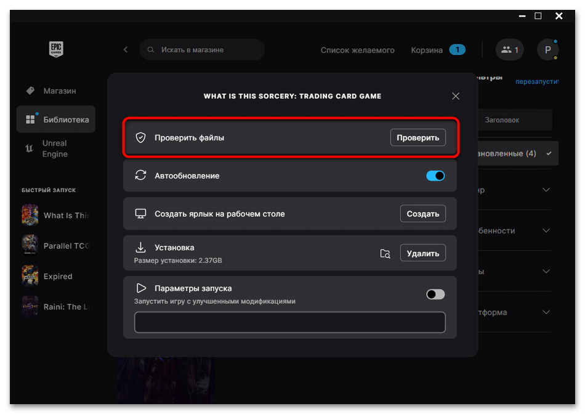Image resolution: width=585 pixels, height=414 pixels.
Task: Click the Создать shortcut button
Action: (422, 214)
